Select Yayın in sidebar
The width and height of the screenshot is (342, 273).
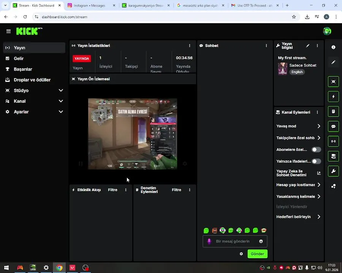click(x=34, y=48)
